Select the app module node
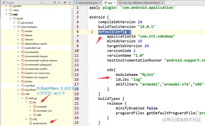205x126 pixels. pyautogui.click(x=14, y=14)
